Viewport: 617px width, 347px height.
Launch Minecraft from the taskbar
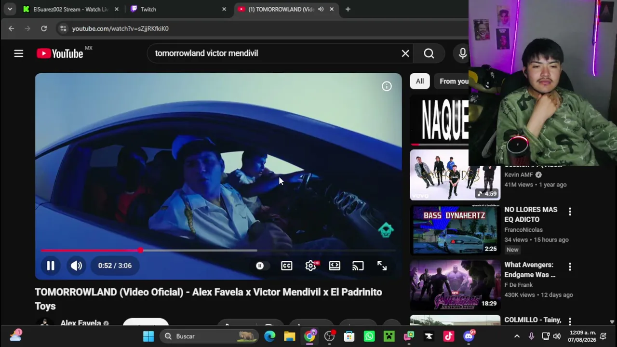pos(389,336)
